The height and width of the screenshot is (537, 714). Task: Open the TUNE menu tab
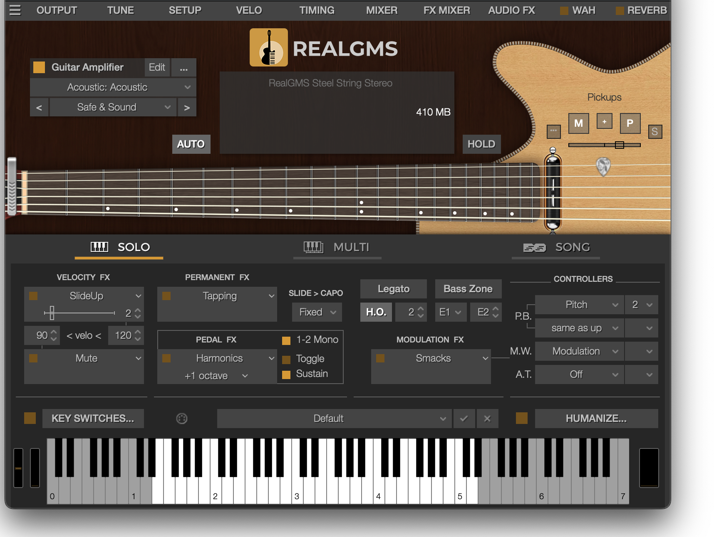pos(120,10)
